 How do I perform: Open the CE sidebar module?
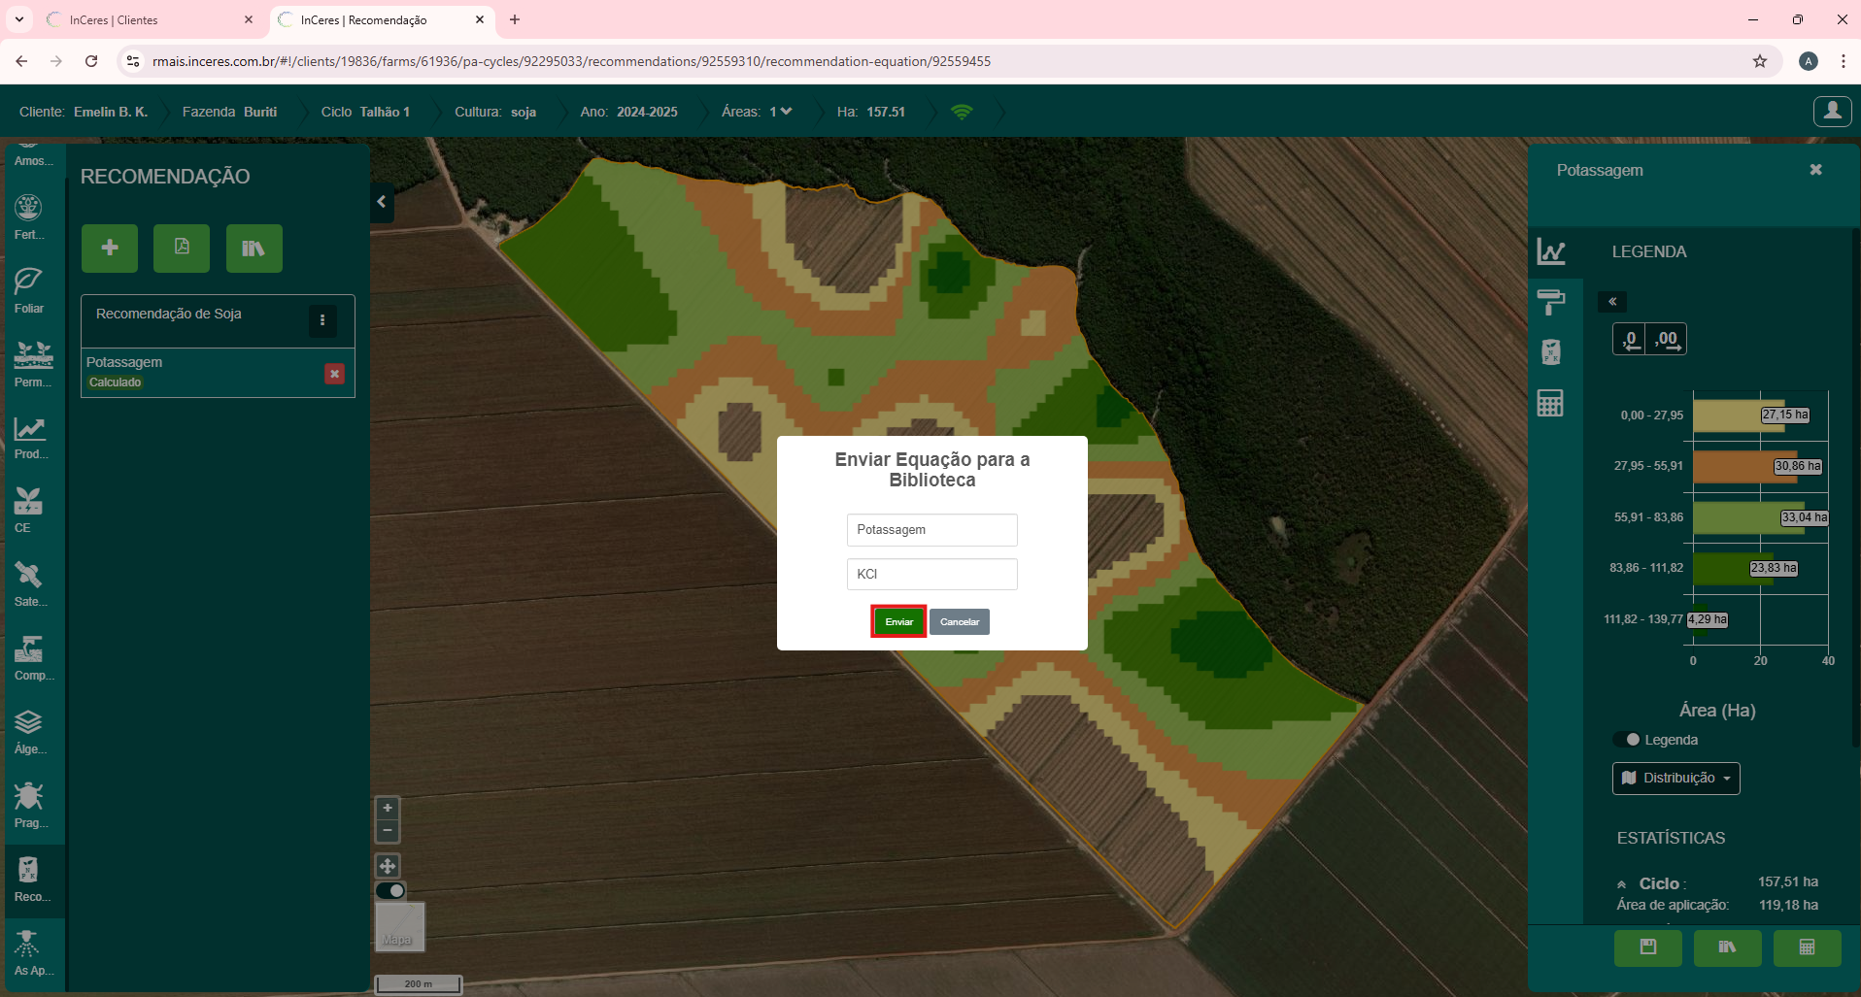point(28,511)
